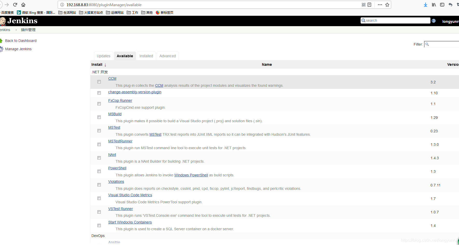
Task: Click the plugin Filter input field
Action: pyautogui.click(x=442, y=44)
